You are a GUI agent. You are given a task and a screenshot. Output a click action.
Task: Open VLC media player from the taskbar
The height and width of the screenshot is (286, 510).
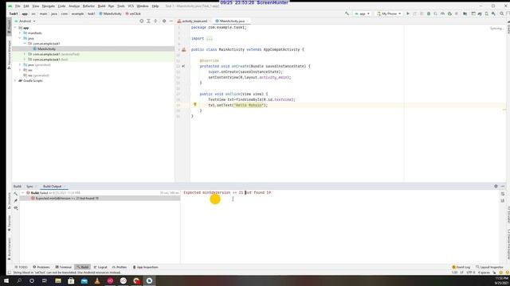pos(97,280)
